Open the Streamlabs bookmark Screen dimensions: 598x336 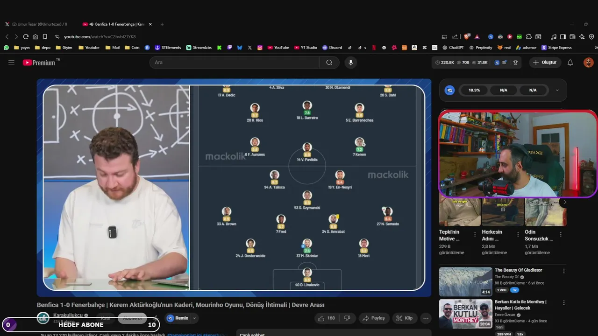click(x=199, y=48)
